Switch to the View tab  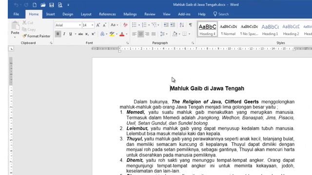coord(167,14)
